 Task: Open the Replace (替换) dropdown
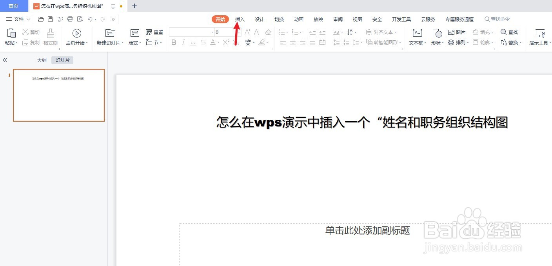[511, 42]
